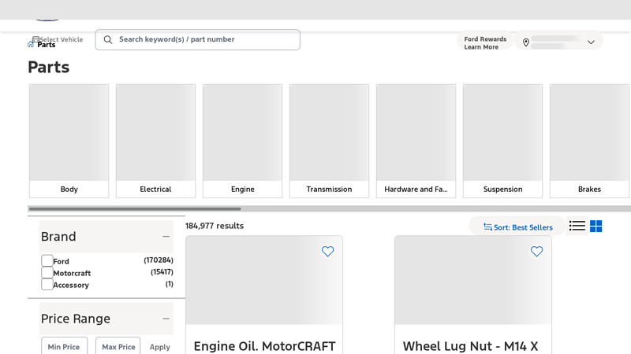Viewport: 631px width, 354px height.
Task: Open Engine Oil MotorCRAFT product title
Action: point(264,346)
